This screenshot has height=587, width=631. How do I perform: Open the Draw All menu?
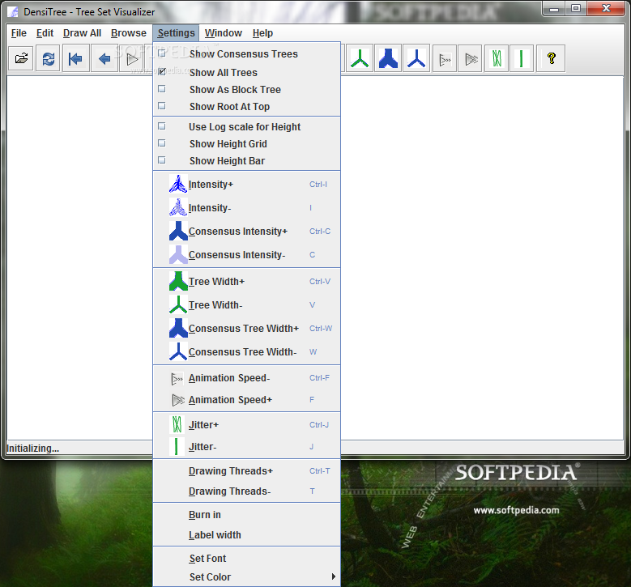[82, 33]
